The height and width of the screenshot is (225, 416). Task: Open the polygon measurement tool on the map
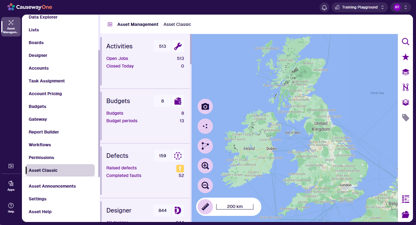click(x=205, y=146)
